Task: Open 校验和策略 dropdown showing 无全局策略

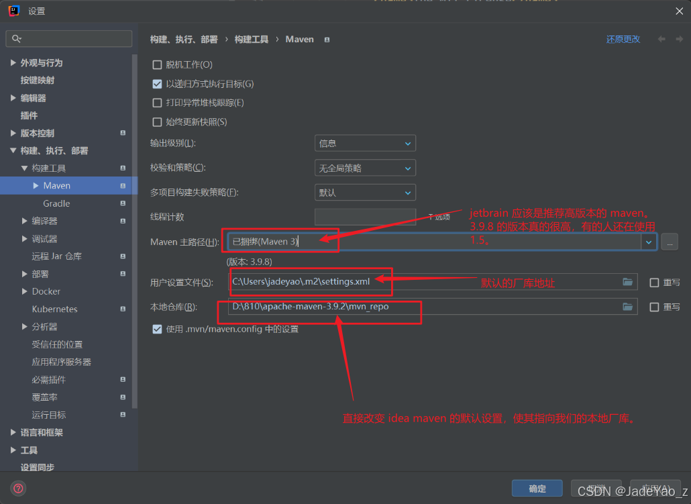Action: pyautogui.click(x=366, y=168)
